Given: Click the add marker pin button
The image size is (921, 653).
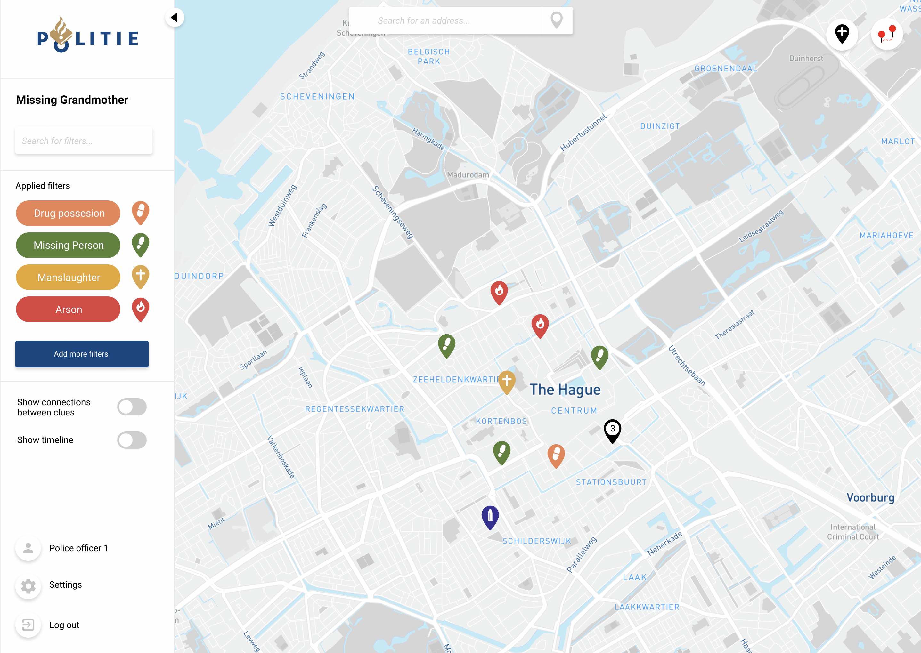Looking at the screenshot, I should click(x=842, y=34).
